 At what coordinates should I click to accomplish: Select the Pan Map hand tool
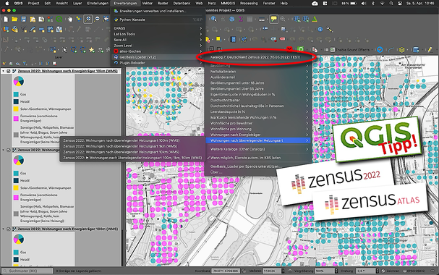69,19
